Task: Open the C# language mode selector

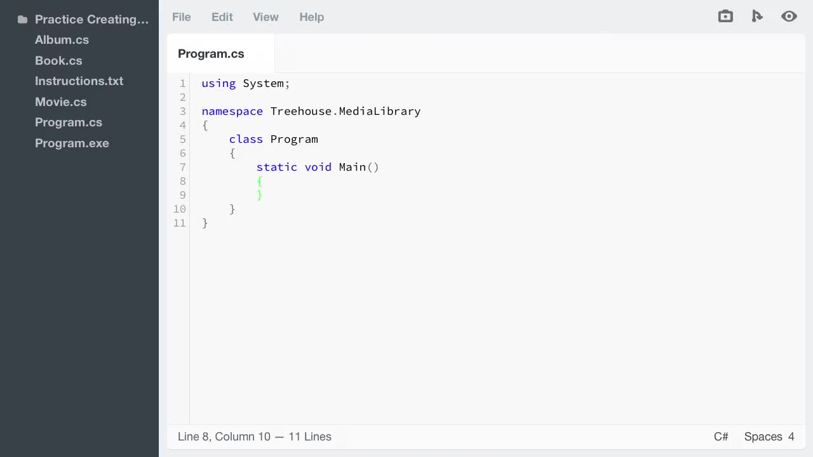Action: pos(721,437)
